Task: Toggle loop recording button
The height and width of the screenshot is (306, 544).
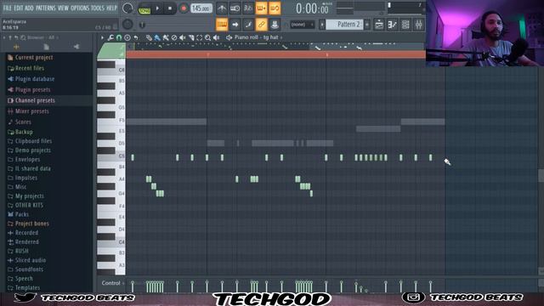Action: [275, 8]
